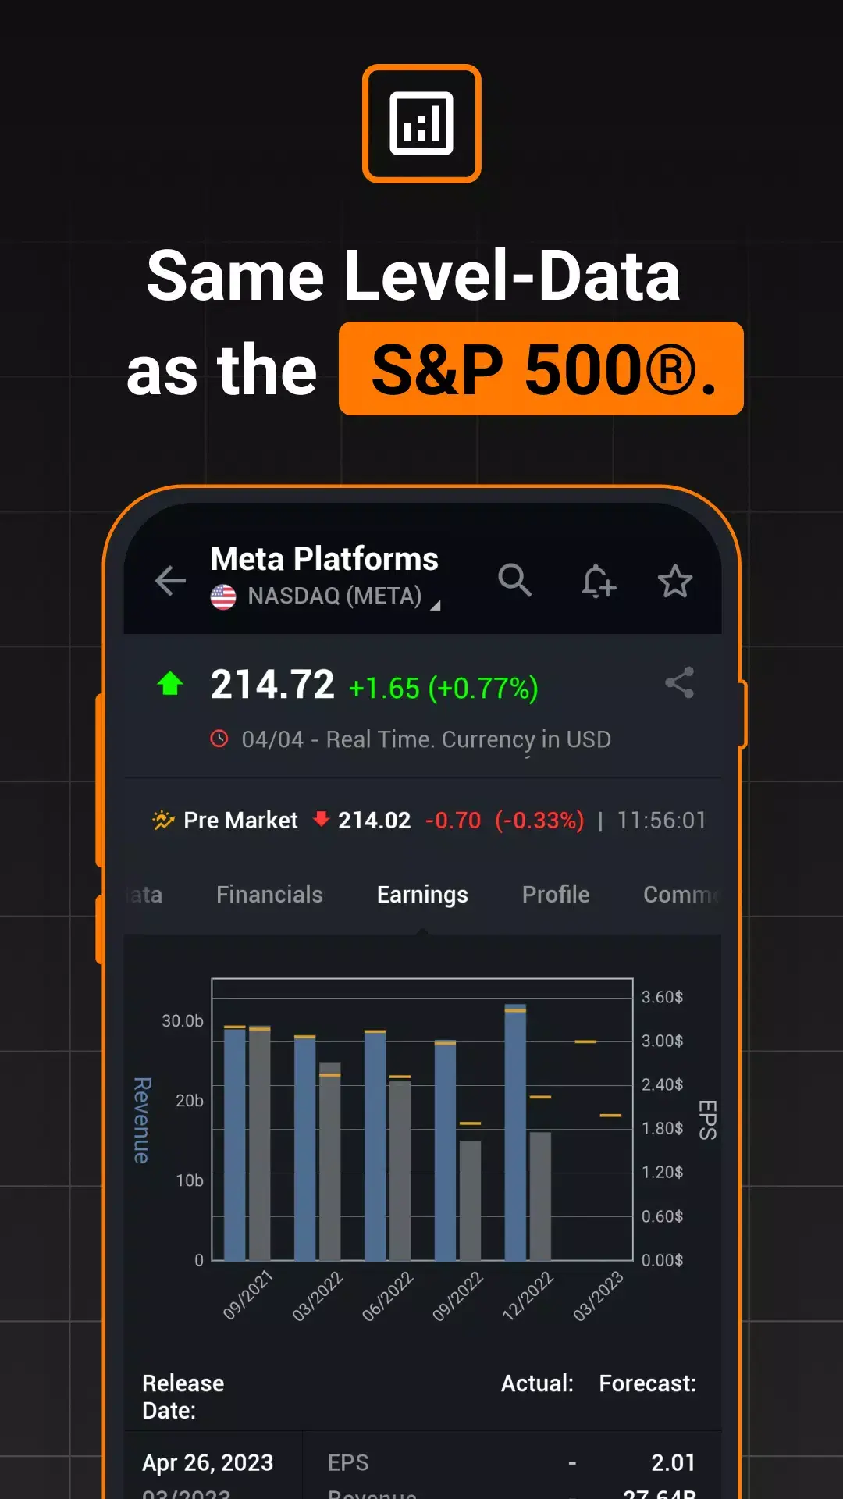
Task: Tap the red down arrow in Pre Market row
Action: 322,821
